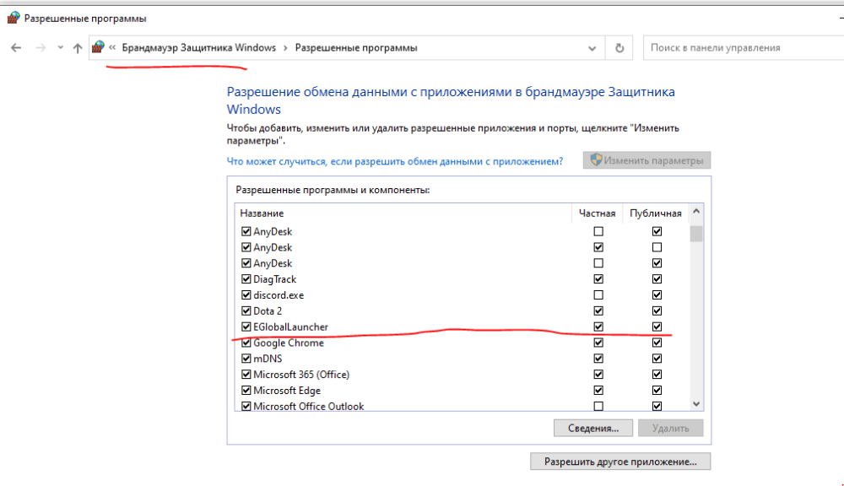This screenshot has width=844, height=486.
Task: Sort list by Название column header
Action: [x=262, y=213]
